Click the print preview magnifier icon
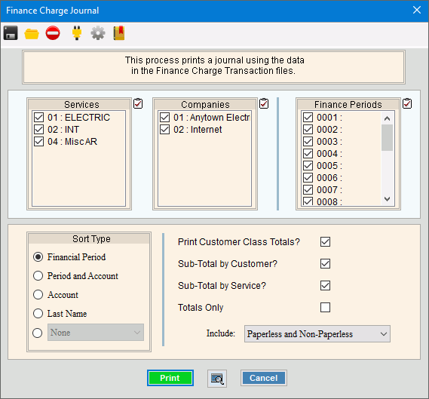Screen dimensions: 429x399 click(x=217, y=379)
